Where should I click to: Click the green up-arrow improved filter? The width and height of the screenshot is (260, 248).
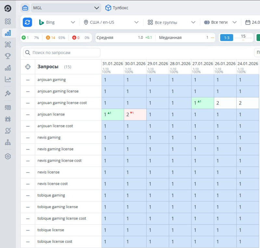(x=24, y=38)
